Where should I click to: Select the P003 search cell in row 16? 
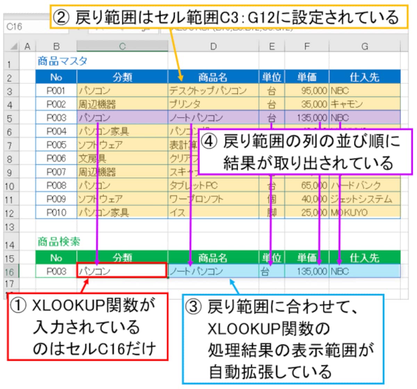point(56,271)
